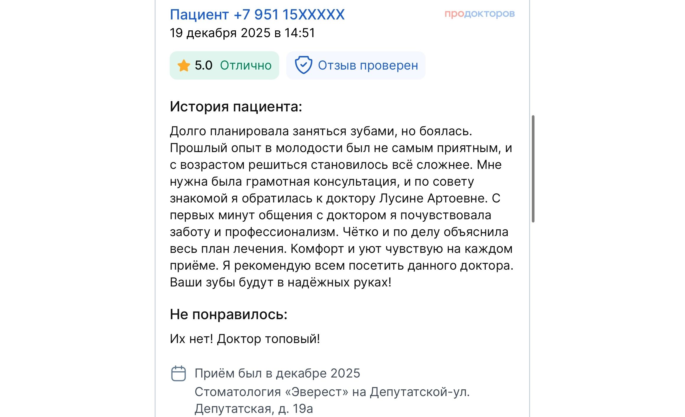Click the green Отлично rating label
The image size is (685, 417).
coord(246,65)
